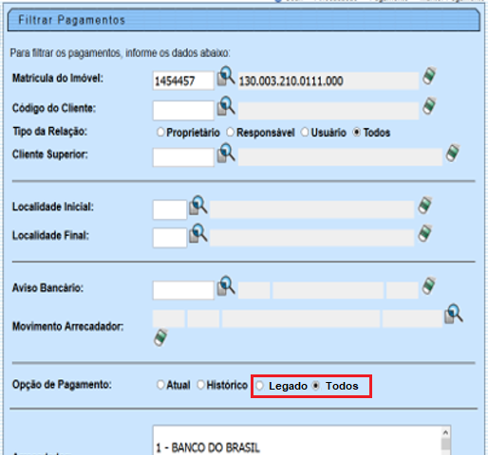Image resolution: width=488 pixels, height=455 pixels.
Task: Open search for Localidade Inicial
Action: pyautogui.click(x=198, y=206)
